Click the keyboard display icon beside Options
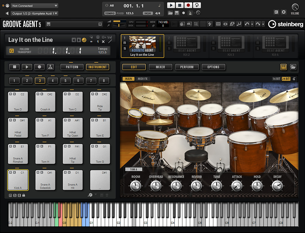The height and width of the screenshot is (233, 305). coord(283,67)
